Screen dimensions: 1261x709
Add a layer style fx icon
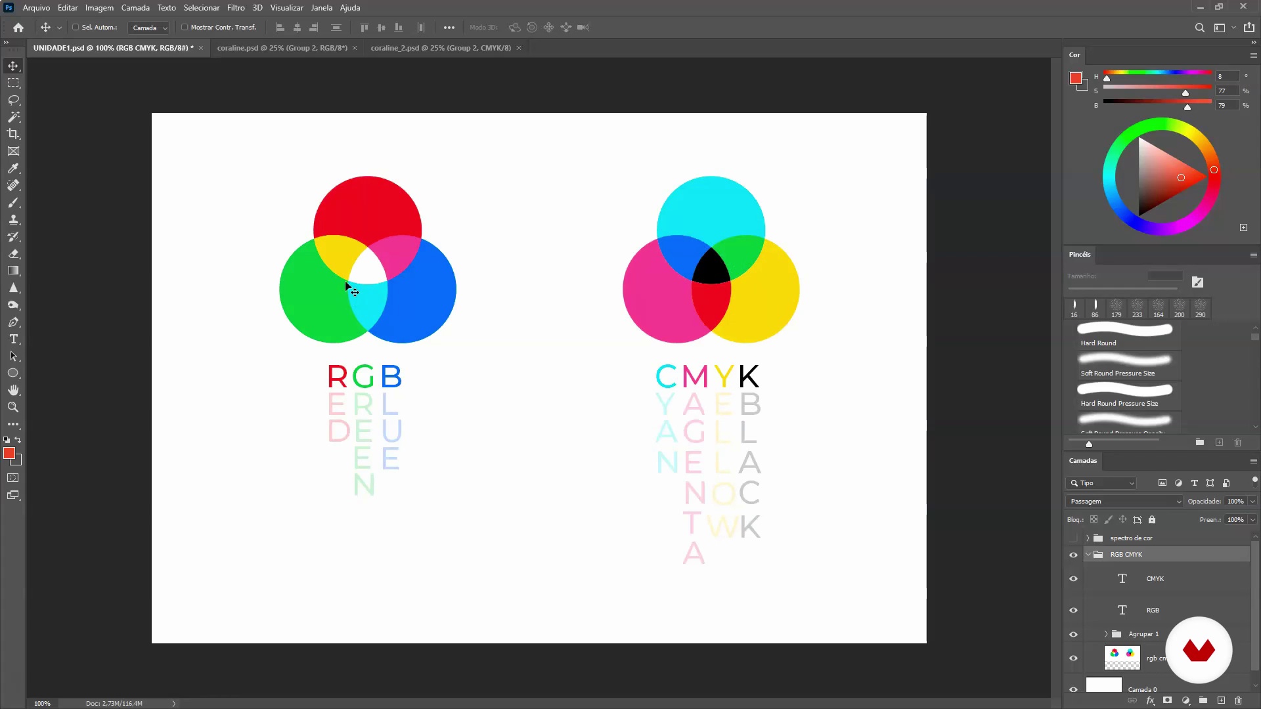pos(1150,700)
